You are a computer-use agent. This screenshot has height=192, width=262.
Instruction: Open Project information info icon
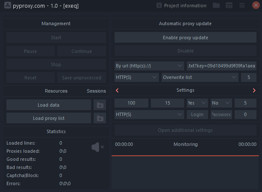(x=159, y=6)
